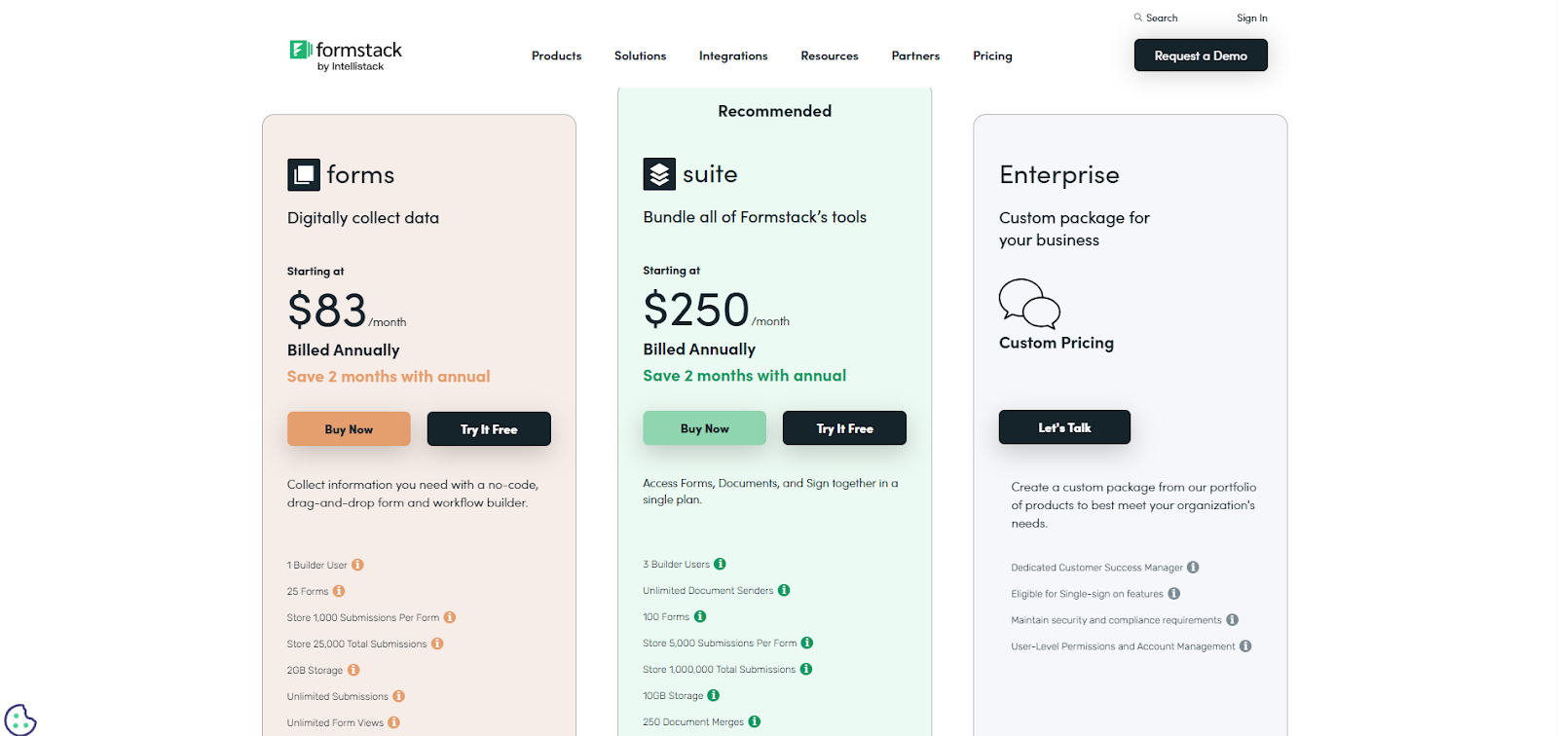Image resolution: width=1558 pixels, height=736 pixels.
Task: Open the Partners menu
Action: pyautogui.click(x=915, y=55)
